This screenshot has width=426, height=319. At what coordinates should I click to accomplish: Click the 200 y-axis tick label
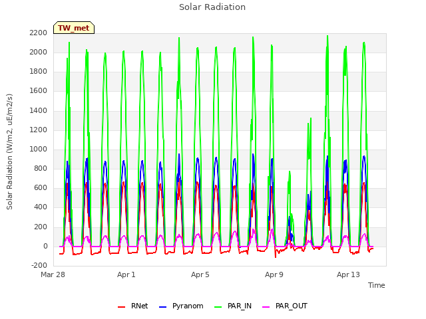click(x=41, y=227)
